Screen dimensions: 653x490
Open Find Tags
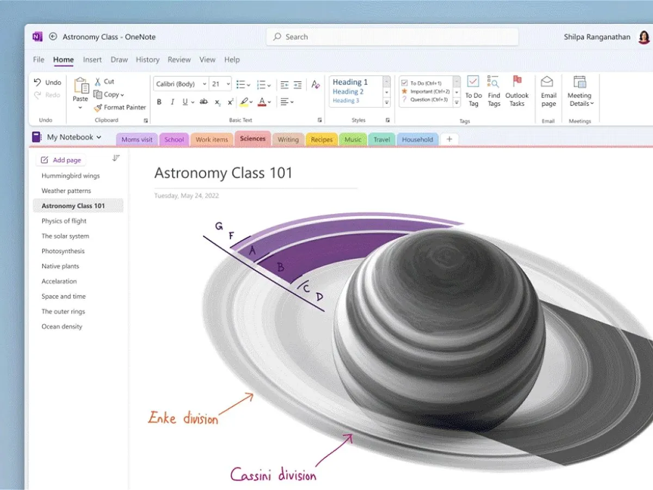(x=494, y=91)
